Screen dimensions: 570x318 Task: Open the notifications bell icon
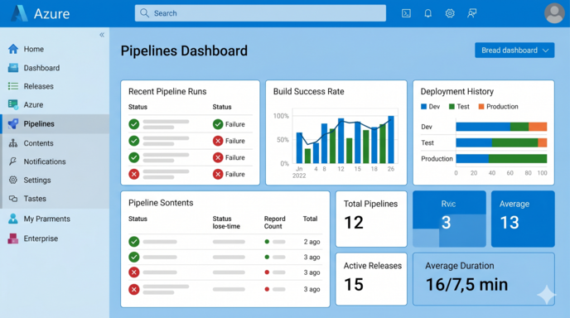pyautogui.click(x=427, y=13)
